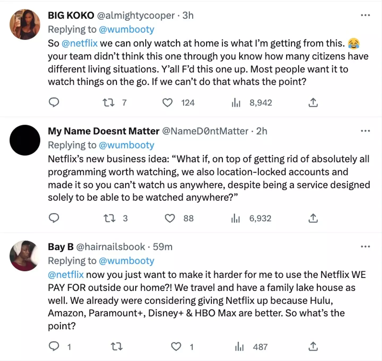Like Bay B's tweet
Viewport: 382px width, 361px height.
point(176,347)
